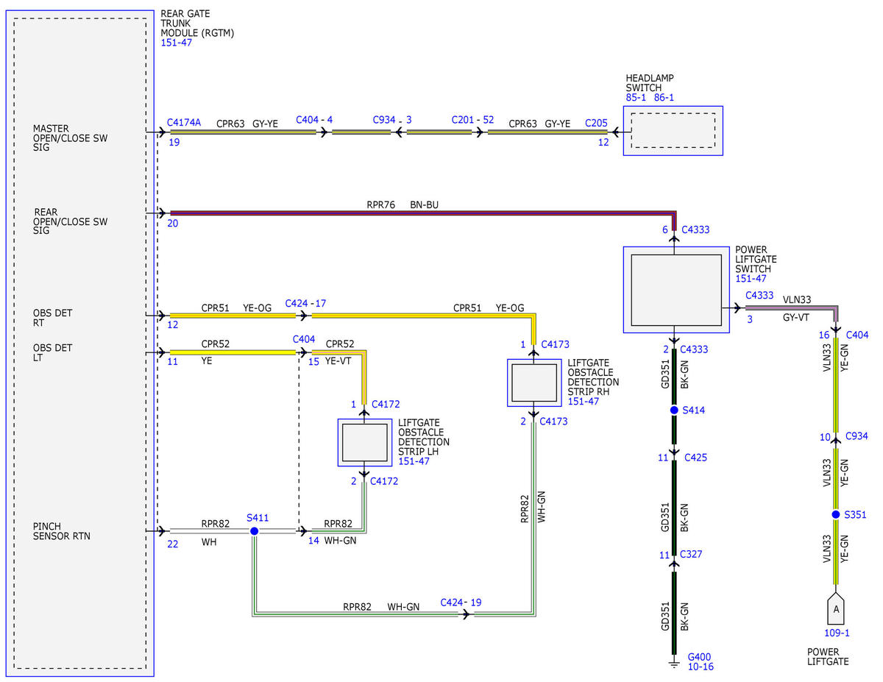Open the 151-47 reference under Power Liftgate Switch
Image resolution: width=883 pixels, height=682 pixels.
point(751,279)
